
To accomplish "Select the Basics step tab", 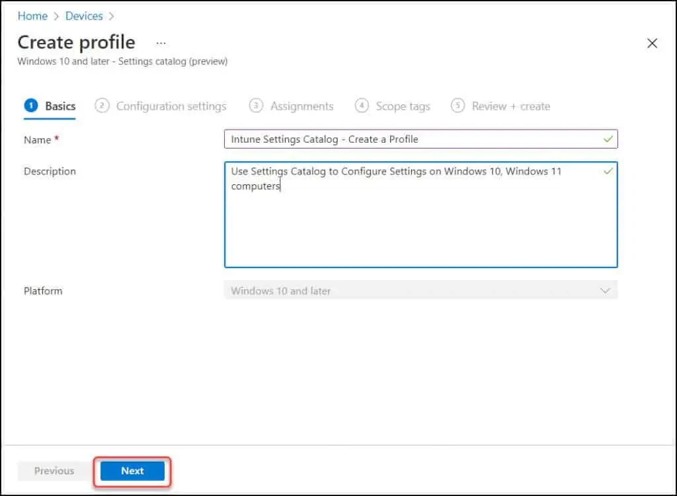I will (50, 106).
